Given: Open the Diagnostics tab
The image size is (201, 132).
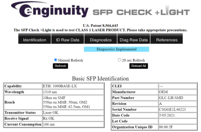Looking at the screenshot, I should click(x=100, y=39).
